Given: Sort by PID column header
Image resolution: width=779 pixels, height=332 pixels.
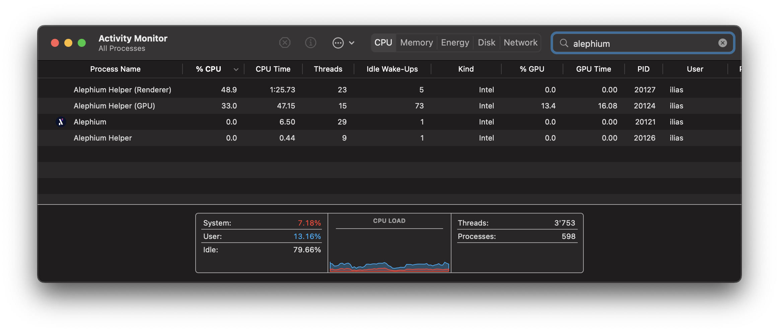Looking at the screenshot, I should click(x=643, y=69).
